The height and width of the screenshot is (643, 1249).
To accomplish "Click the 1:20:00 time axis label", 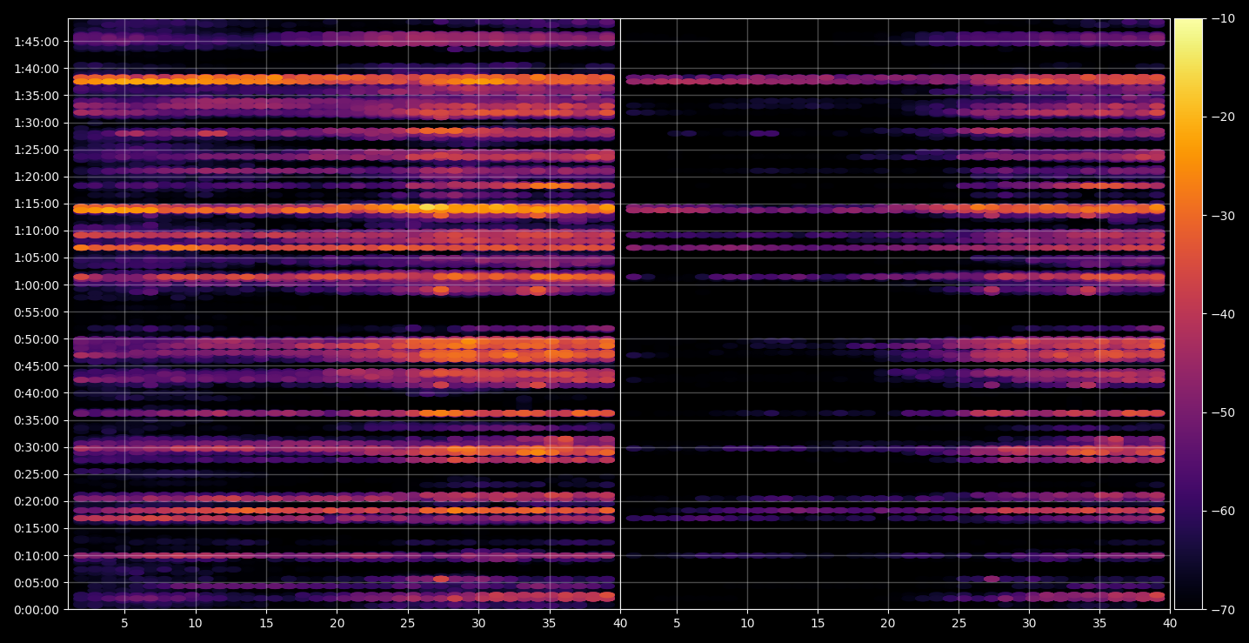I will 37,177.
